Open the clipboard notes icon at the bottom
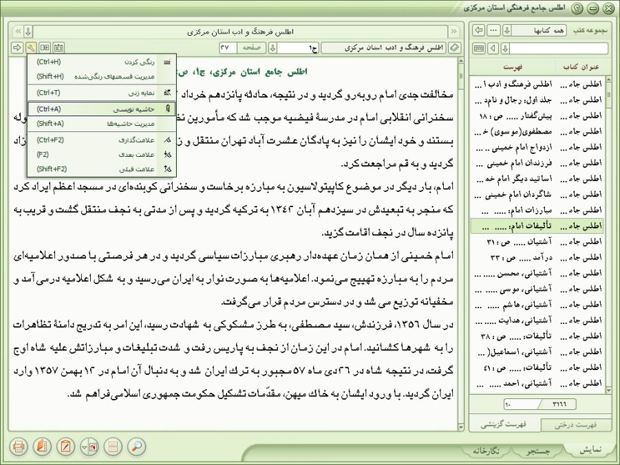This screenshot has width=620, height=465. [x=65, y=447]
